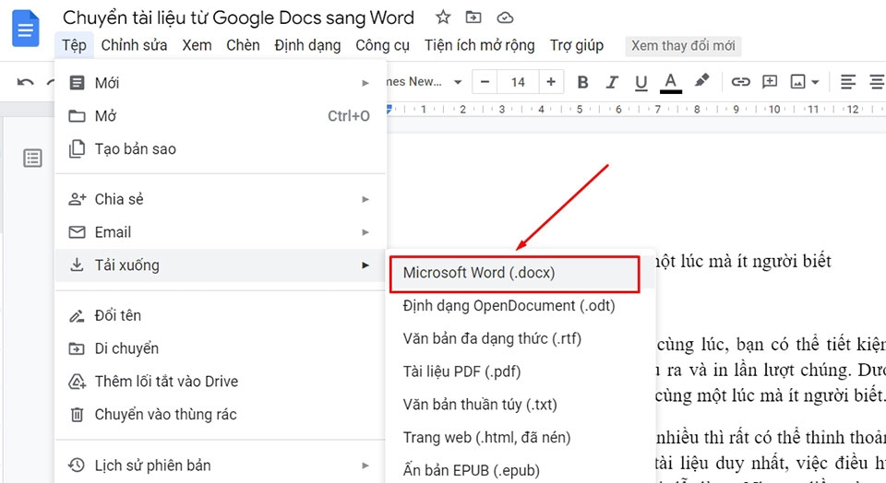The image size is (886, 483).
Task: Click the Đổi tên pencil icon
Action: (x=77, y=315)
